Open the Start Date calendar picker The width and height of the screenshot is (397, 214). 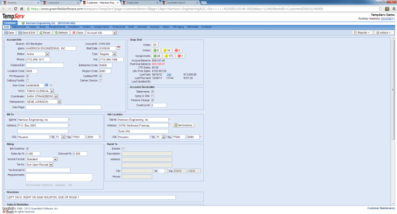pos(119,48)
